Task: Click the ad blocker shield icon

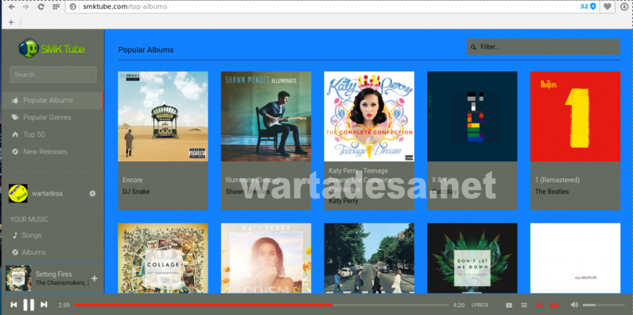Action: (593, 6)
